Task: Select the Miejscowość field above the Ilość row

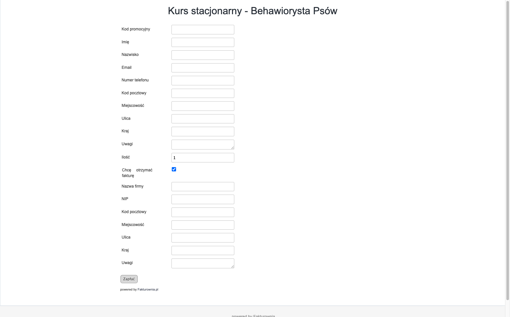Action: (203, 106)
